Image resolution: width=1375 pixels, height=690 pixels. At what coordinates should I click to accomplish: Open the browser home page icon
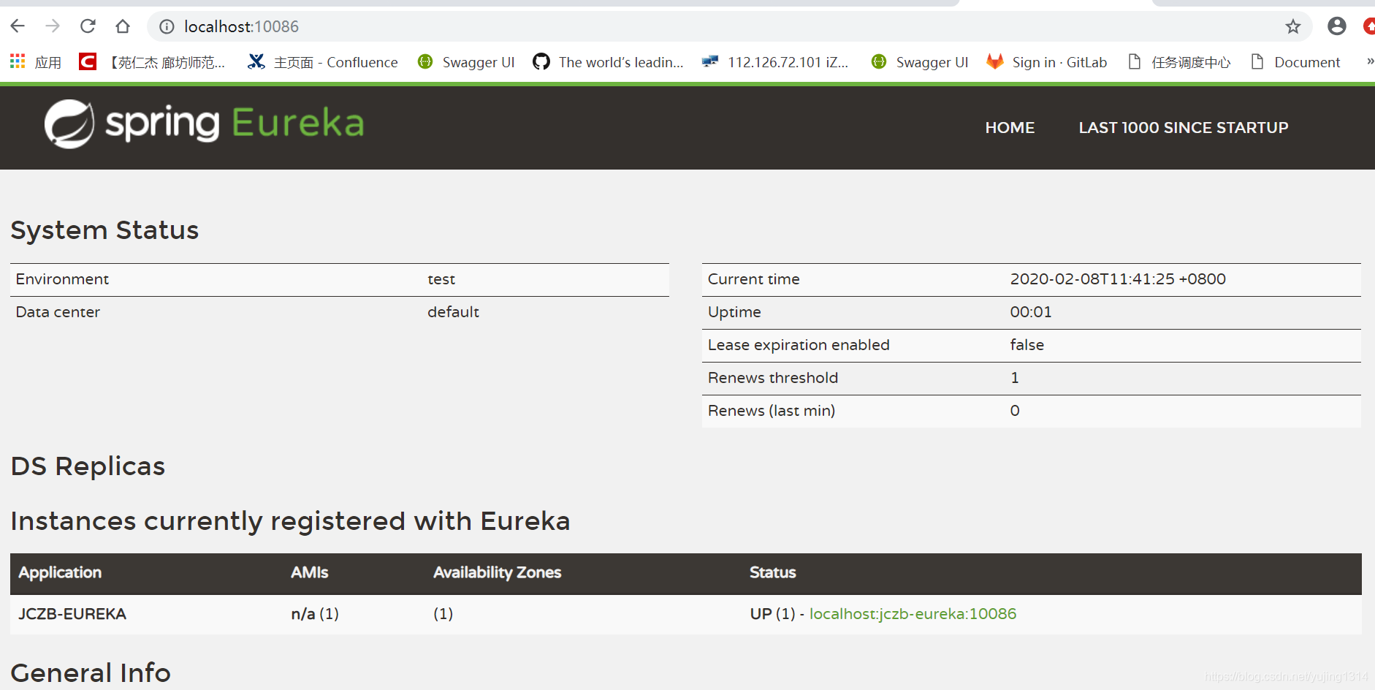123,26
